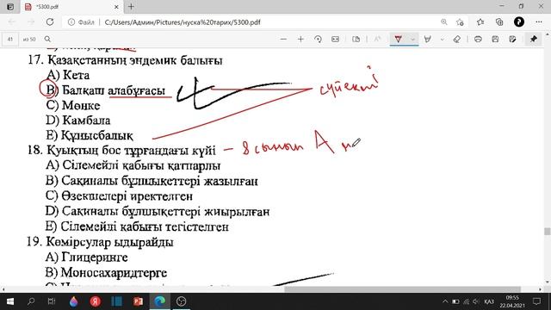
Task: Open Task View on taskbar
Action: click(52, 301)
